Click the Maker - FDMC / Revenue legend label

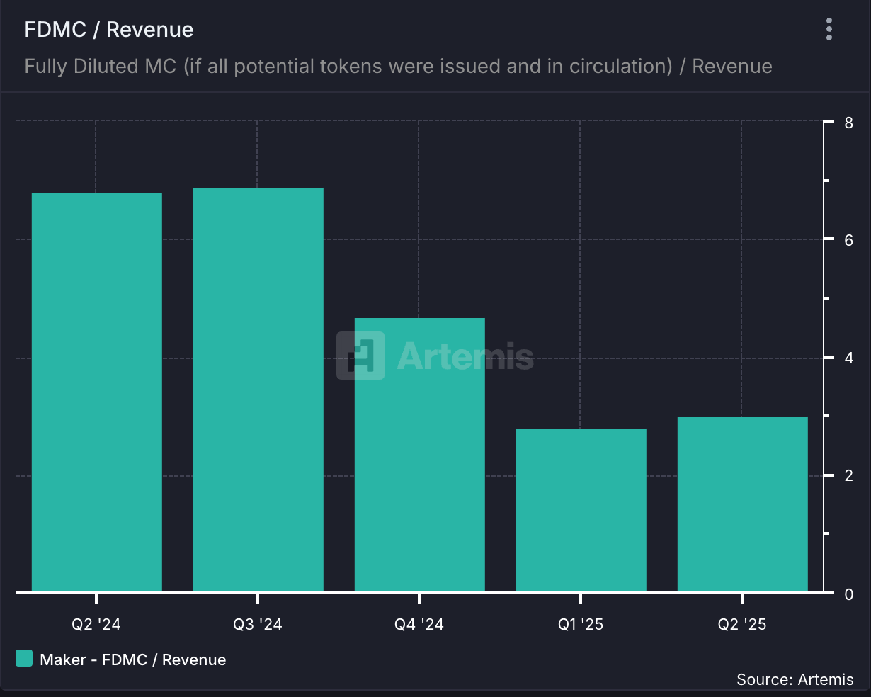pyautogui.click(x=133, y=659)
